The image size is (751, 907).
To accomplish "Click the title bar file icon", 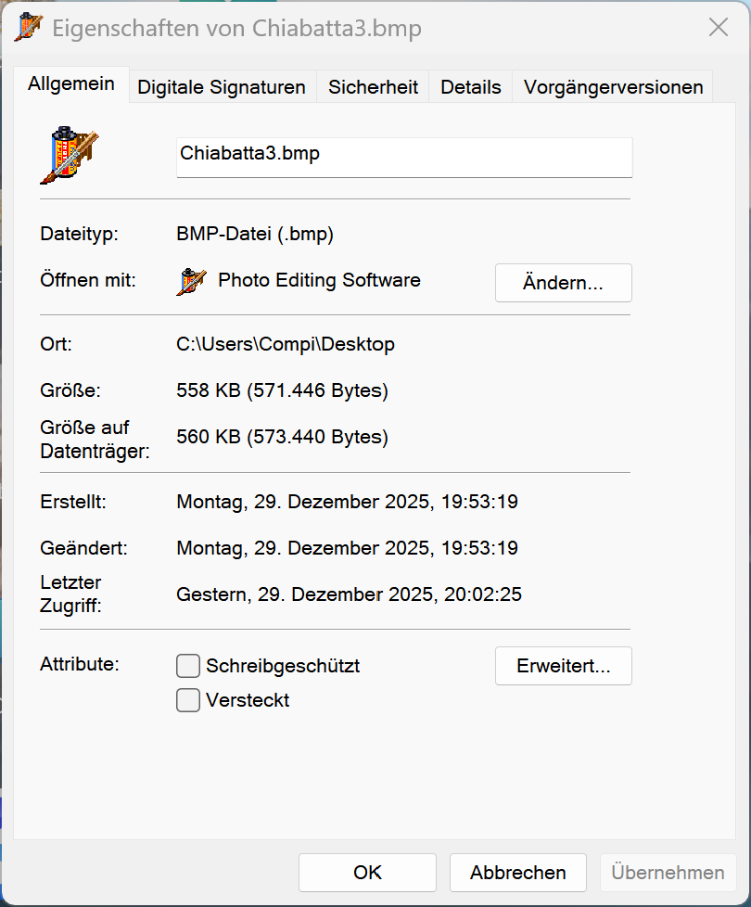I will point(29,28).
